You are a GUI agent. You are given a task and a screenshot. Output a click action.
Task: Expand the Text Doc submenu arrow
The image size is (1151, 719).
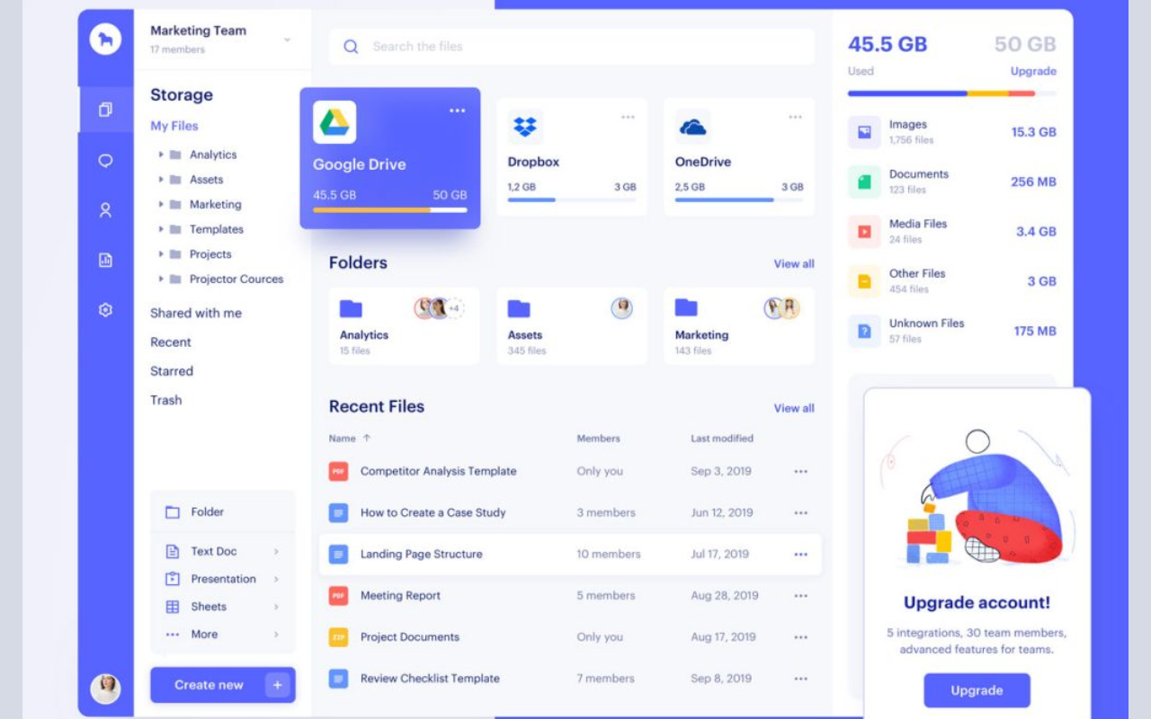(276, 552)
